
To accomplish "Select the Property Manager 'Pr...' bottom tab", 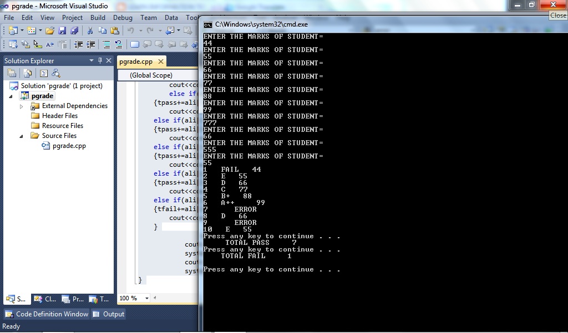I will pos(73,299).
